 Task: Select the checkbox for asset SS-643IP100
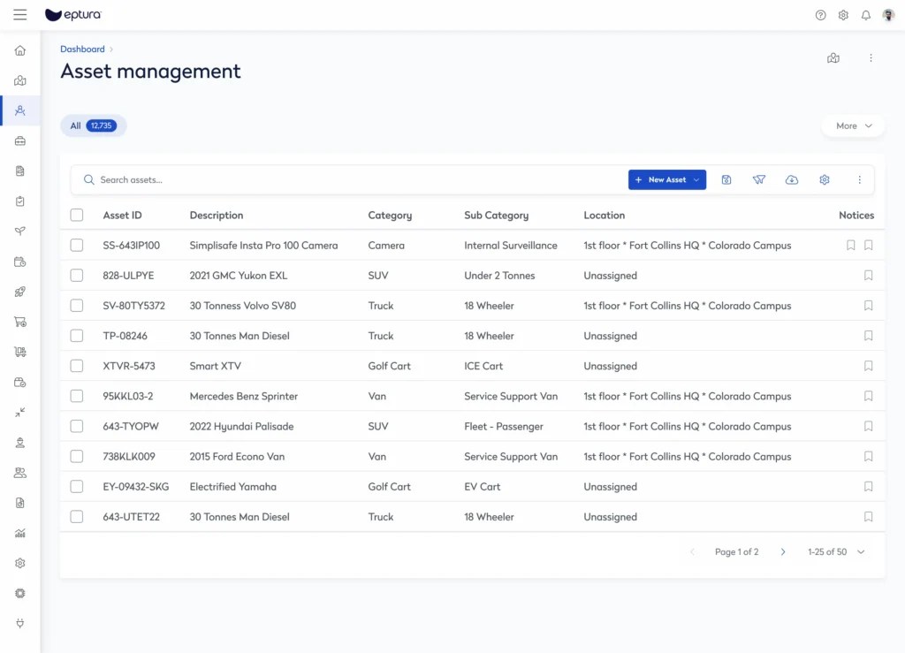coord(77,245)
